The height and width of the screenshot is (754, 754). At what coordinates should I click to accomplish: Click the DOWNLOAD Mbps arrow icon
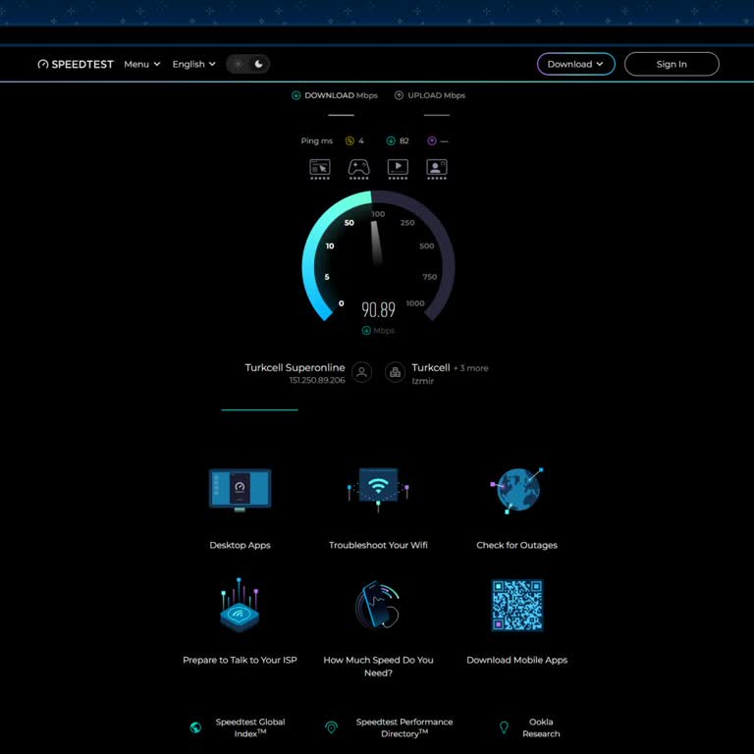(x=296, y=95)
